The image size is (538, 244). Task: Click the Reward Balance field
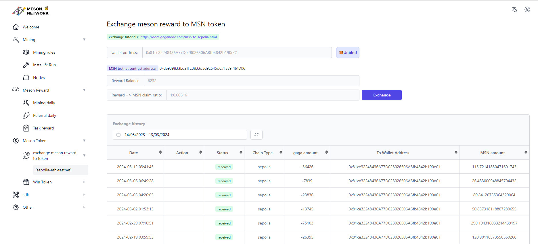252,81
